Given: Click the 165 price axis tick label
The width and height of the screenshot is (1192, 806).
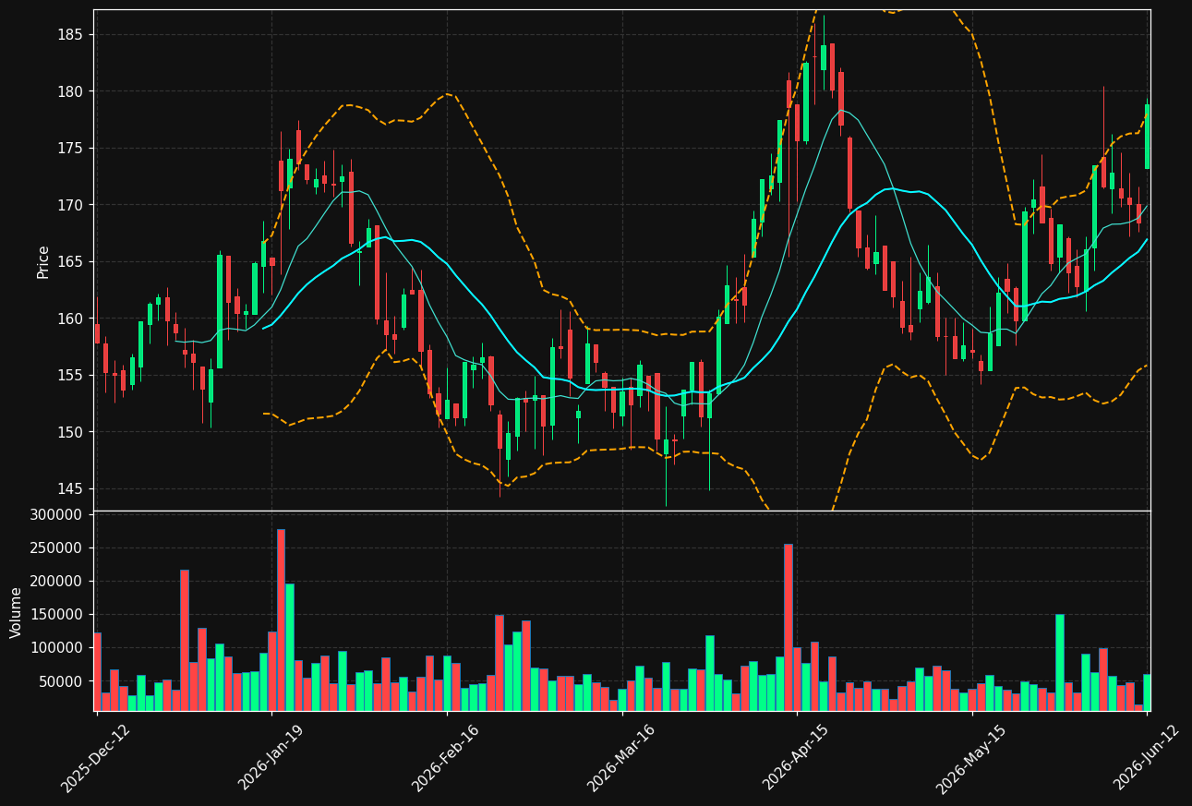Looking at the screenshot, I should (70, 262).
